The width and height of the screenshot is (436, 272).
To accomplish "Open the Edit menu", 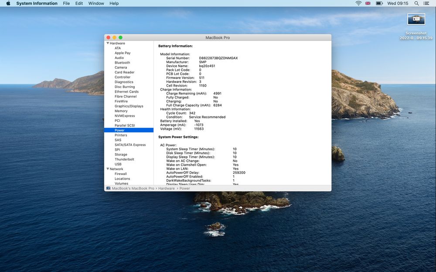I will click(79, 3).
